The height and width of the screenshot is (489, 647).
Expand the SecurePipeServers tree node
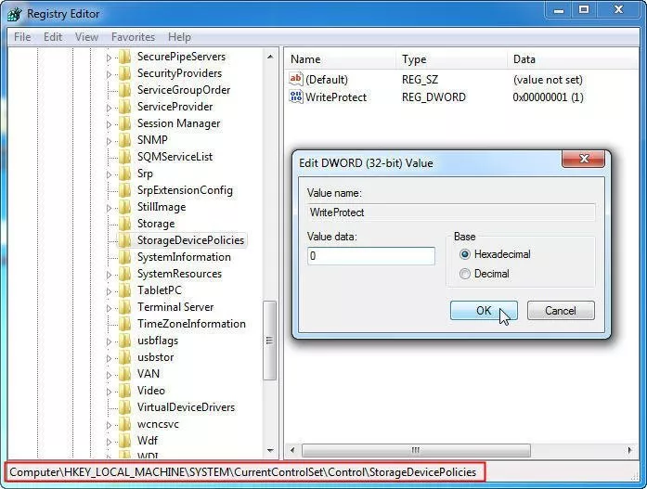tap(109, 58)
